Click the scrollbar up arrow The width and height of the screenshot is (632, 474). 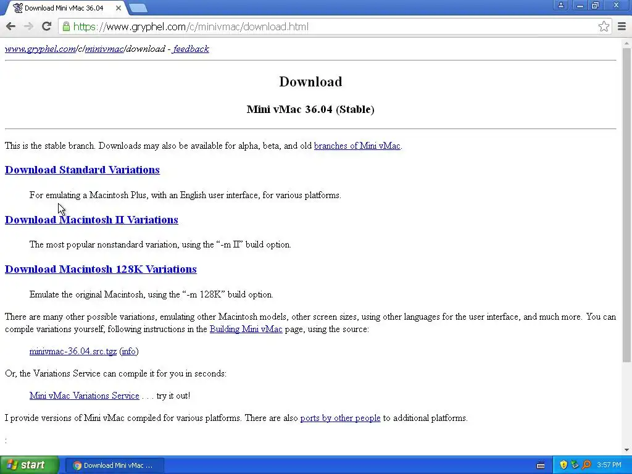[x=627, y=43]
